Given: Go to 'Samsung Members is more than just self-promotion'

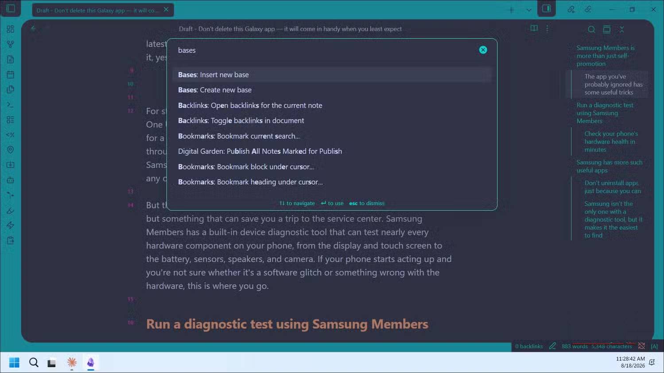Looking at the screenshot, I should (x=606, y=56).
